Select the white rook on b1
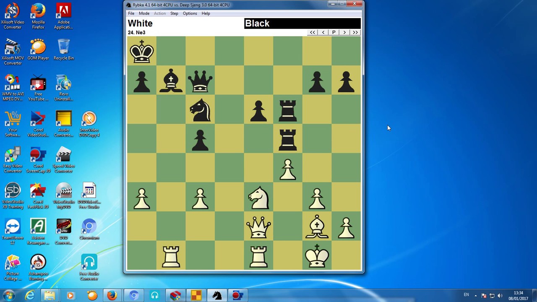The image size is (537, 302). coord(171,256)
